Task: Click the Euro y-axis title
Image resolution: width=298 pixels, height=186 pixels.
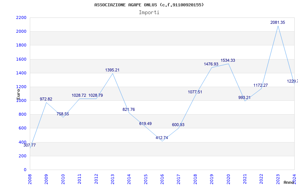Action: 18,94
